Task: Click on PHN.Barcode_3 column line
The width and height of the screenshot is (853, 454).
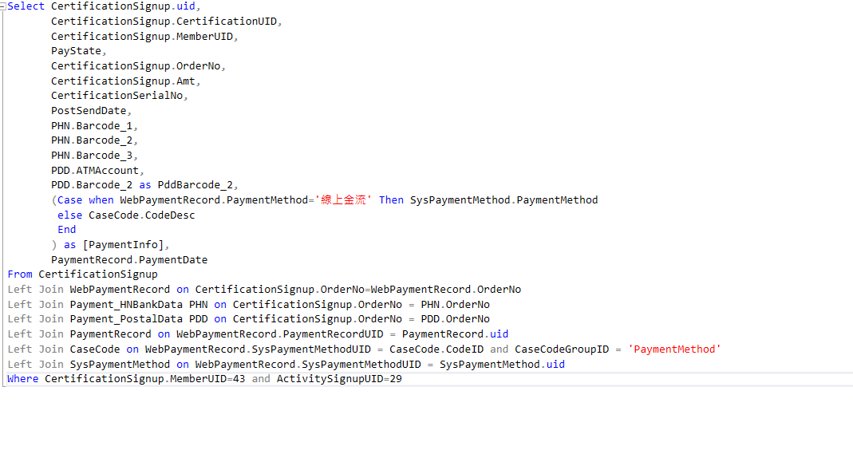Action: [x=94, y=156]
